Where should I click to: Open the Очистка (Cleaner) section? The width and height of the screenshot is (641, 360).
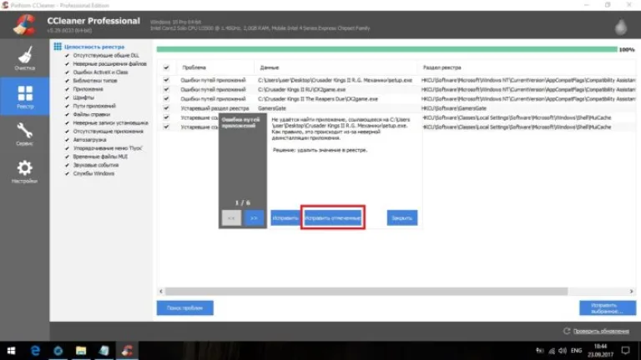coord(24,58)
